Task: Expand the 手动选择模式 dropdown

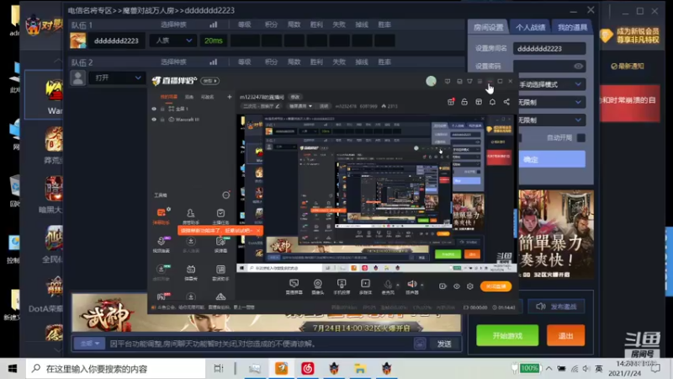Action: [x=551, y=84]
